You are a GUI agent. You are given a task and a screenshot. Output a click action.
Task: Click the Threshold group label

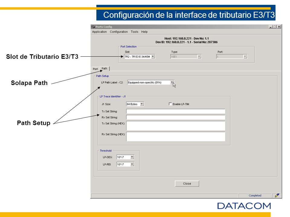coord(106,151)
